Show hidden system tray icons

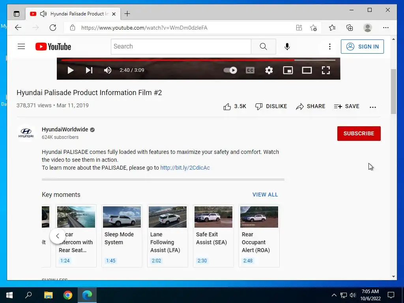334,295
